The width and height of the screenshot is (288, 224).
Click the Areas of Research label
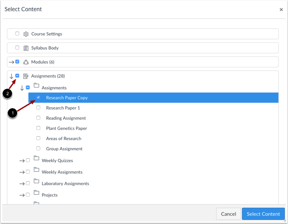[x=64, y=138]
